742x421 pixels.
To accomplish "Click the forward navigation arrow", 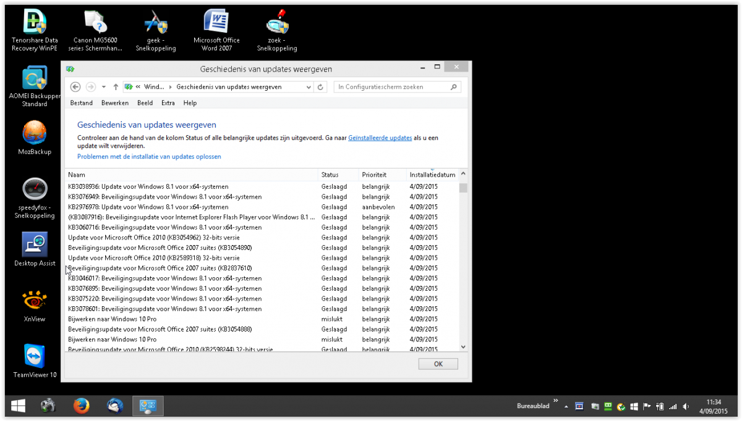I will [x=90, y=87].
